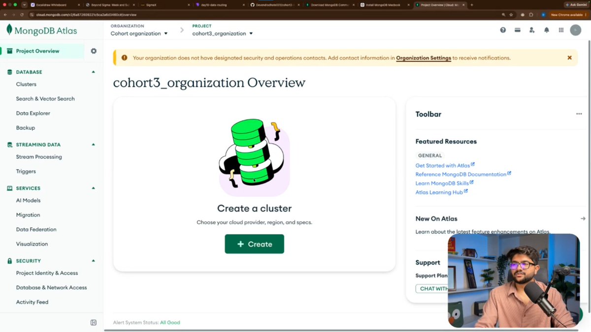
Task: Open Reference MongoDB Documentation link
Action: [x=463, y=175]
